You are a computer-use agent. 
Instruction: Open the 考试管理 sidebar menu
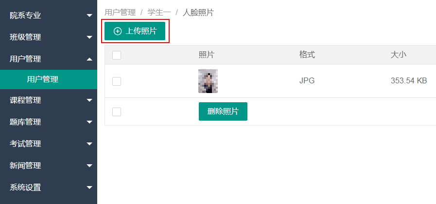tap(25, 144)
